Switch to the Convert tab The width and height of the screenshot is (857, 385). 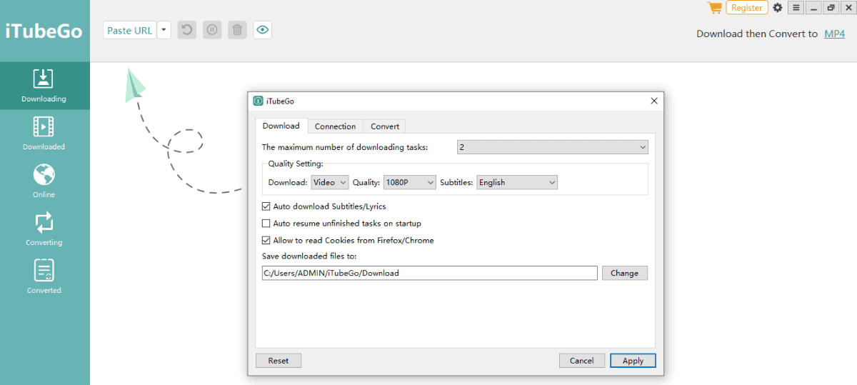coord(385,126)
